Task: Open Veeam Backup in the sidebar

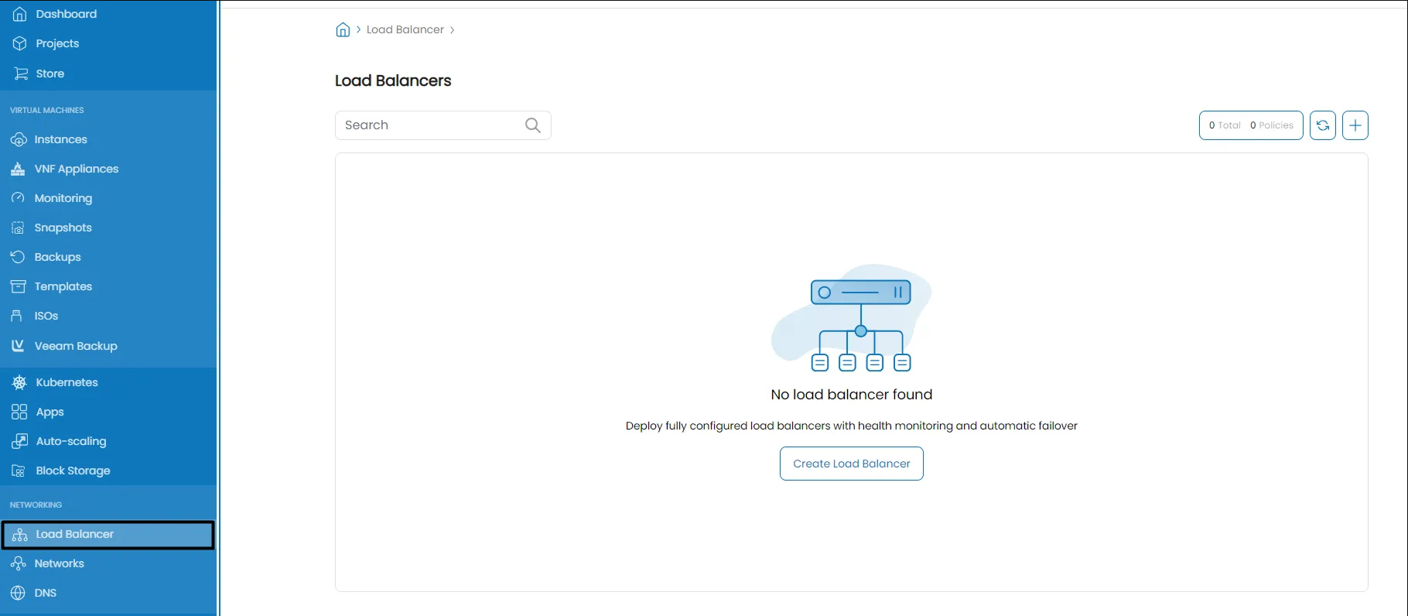Action: pyautogui.click(x=75, y=346)
